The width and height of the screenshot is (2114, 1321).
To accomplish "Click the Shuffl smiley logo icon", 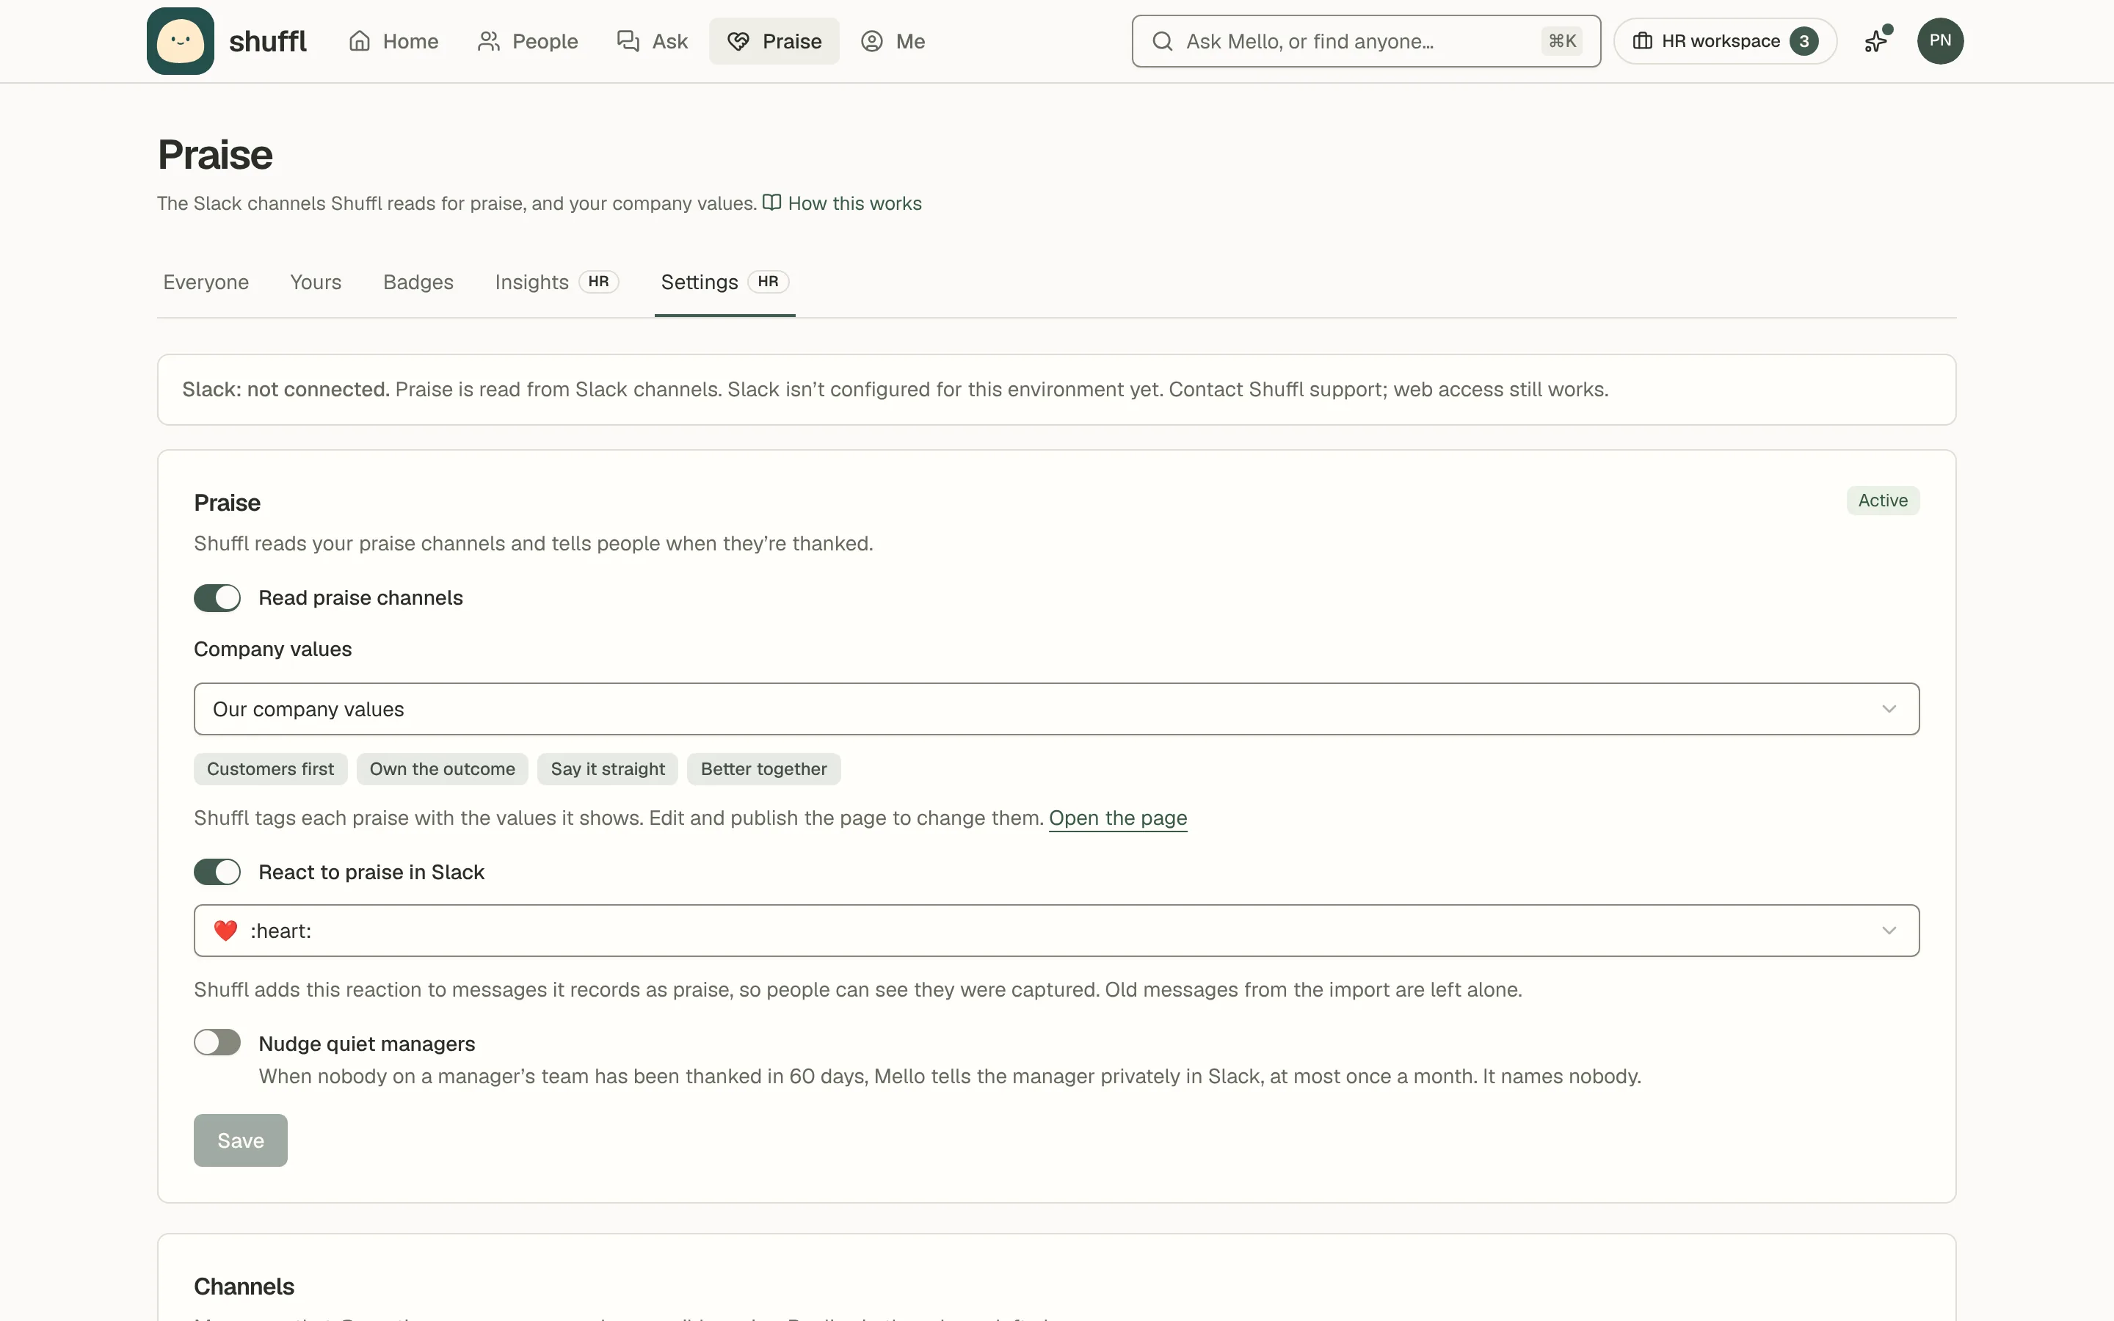I will (180, 41).
